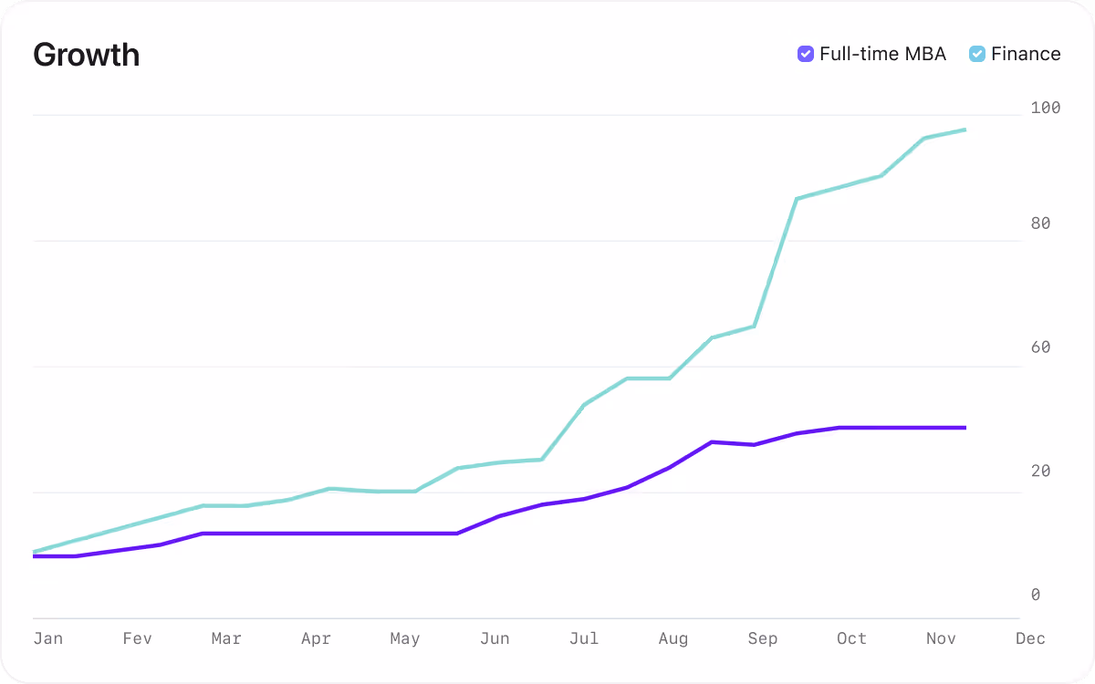Click the Aug axis label
Viewport: 1095px width, 684px height.
pos(673,638)
